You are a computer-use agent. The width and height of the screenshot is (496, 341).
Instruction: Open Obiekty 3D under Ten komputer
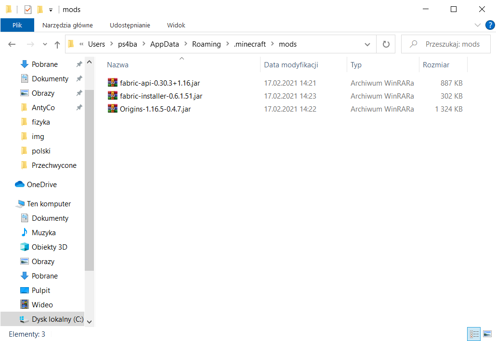[49, 247]
